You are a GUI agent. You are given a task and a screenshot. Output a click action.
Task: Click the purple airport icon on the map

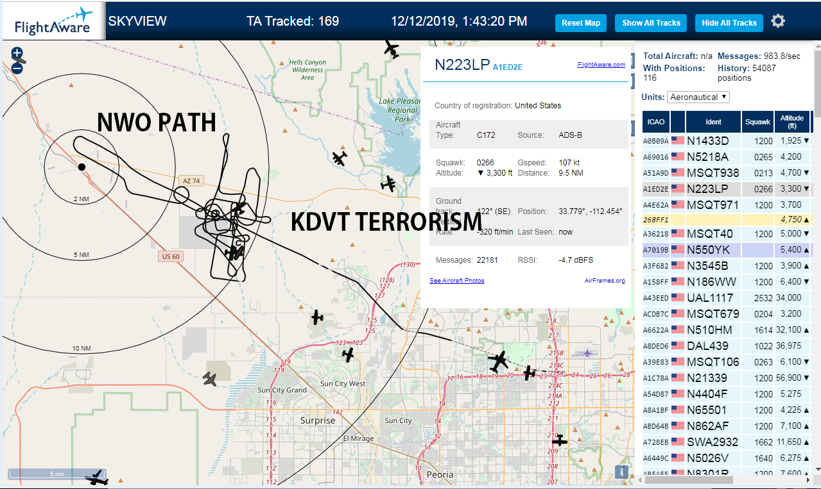tap(586, 353)
